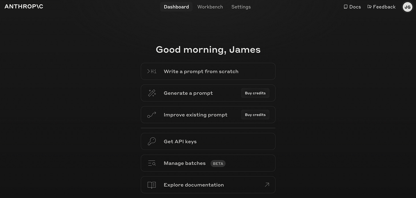
Task: Click the external link arrow icon
Action: [267, 185]
